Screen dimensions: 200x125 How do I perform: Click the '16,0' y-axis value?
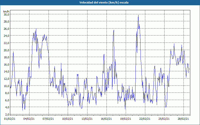click(x=6, y=64)
